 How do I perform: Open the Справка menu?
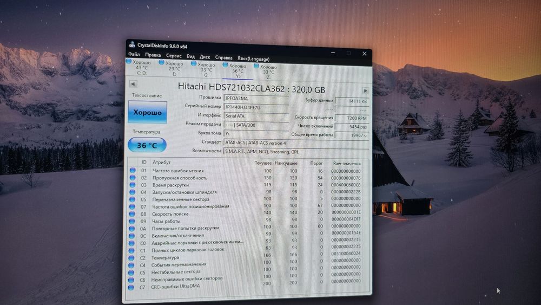coord(223,57)
